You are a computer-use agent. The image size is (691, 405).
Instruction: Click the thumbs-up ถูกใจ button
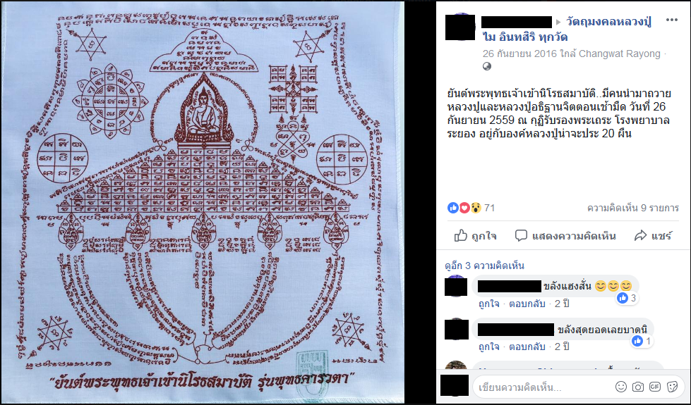tap(475, 236)
